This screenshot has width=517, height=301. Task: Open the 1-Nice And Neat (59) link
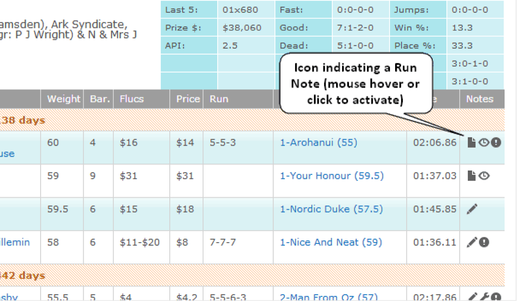pos(331,243)
